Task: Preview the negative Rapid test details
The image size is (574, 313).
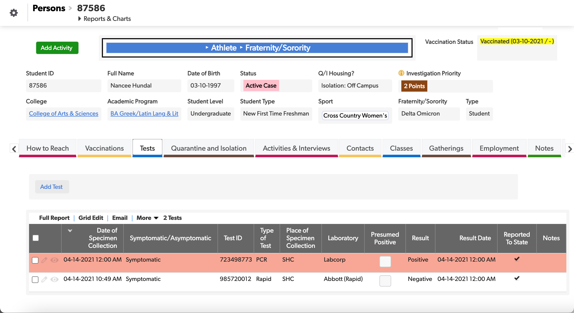Action: click(x=55, y=279)
